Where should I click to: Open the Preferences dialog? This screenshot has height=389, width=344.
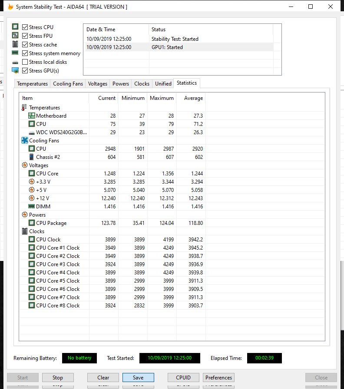tap(219, 378)
